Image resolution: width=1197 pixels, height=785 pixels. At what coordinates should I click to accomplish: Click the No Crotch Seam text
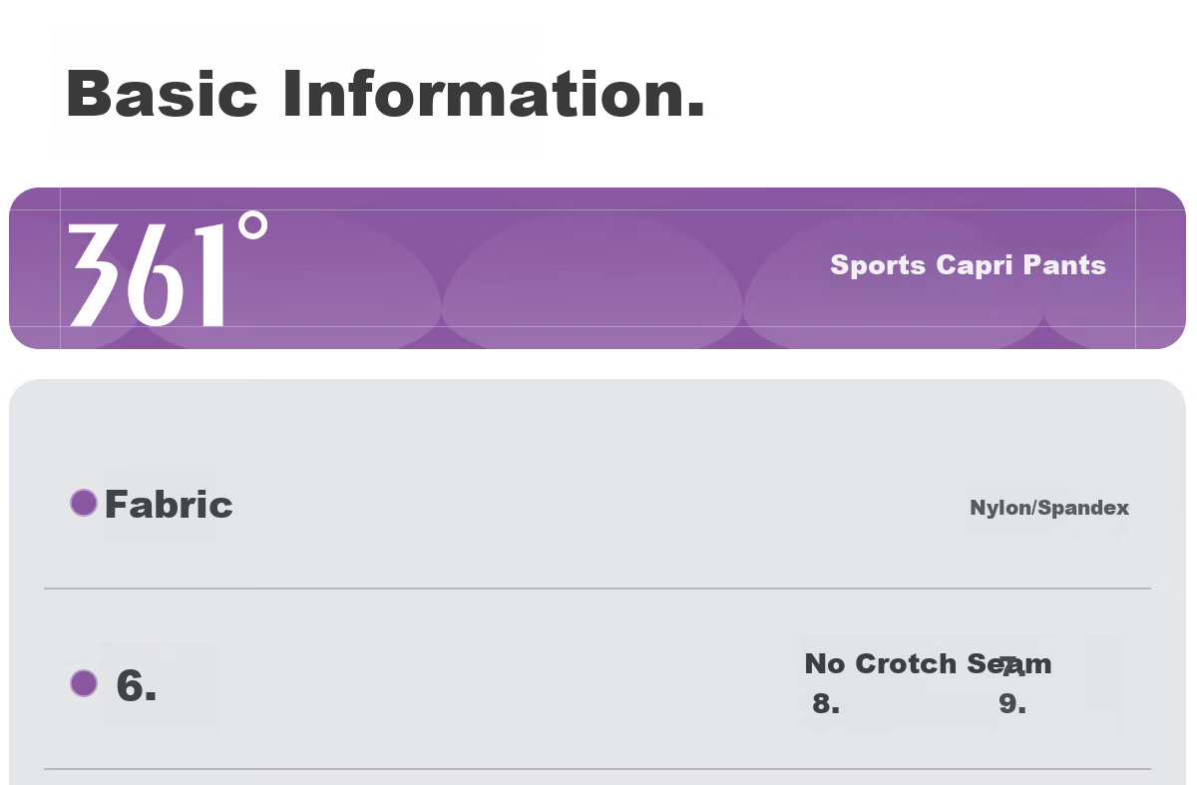(x=928, y=663)
